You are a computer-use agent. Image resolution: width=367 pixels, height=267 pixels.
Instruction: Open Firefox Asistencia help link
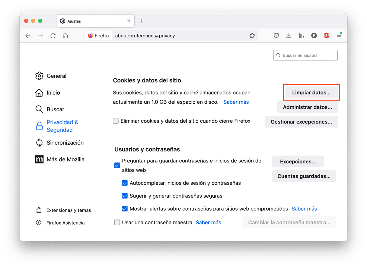[x=60, y=223]
